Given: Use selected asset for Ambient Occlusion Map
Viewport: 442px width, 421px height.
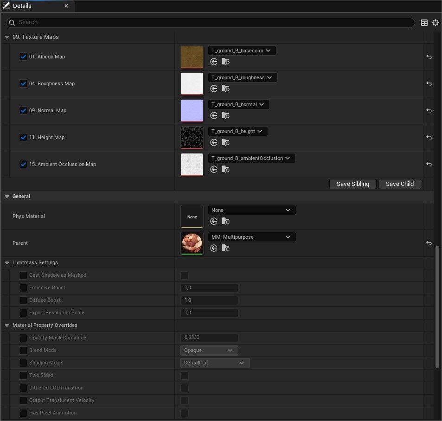Looking at the screenshot, I should [x=214, y=169].
